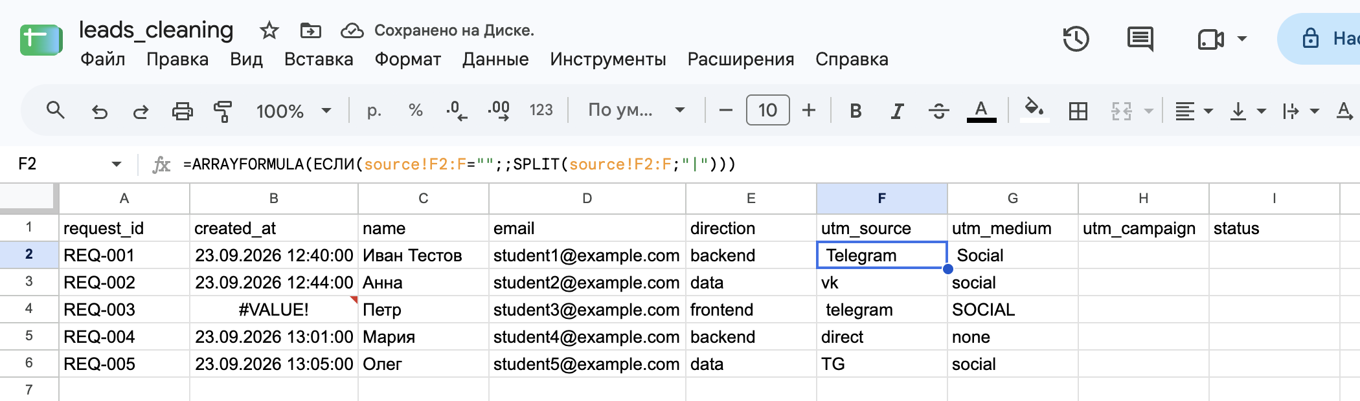Star the leads_cleaning document
This screenshot has width=1360, height=401.
tap(269, 30)
